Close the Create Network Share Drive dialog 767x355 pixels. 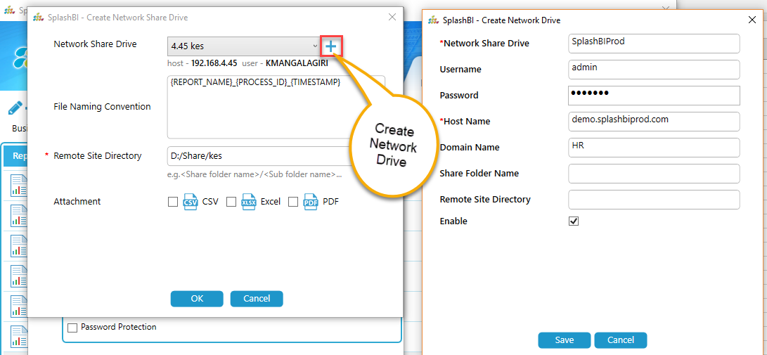tap(392, 17)
